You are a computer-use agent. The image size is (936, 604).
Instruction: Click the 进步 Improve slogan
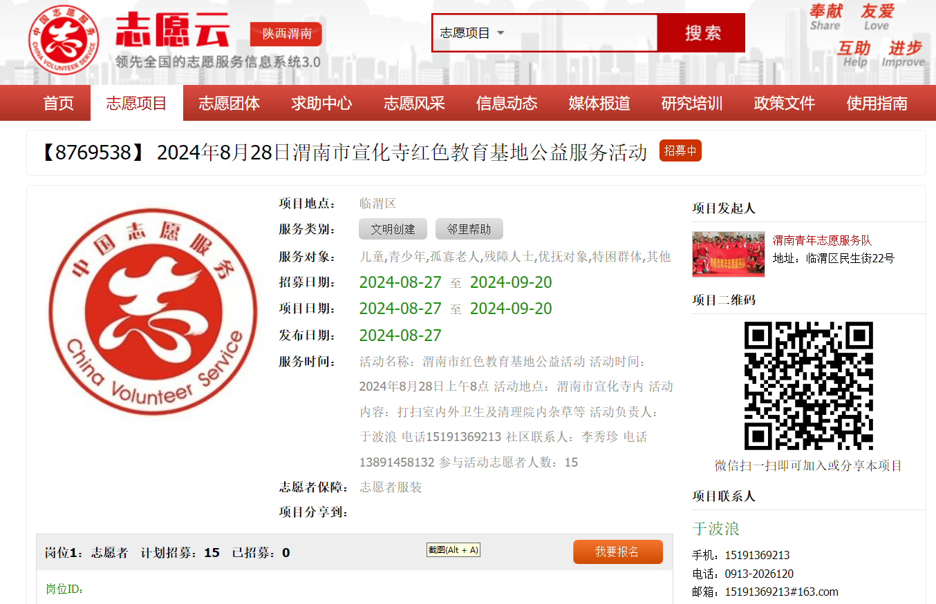[904, 54]
